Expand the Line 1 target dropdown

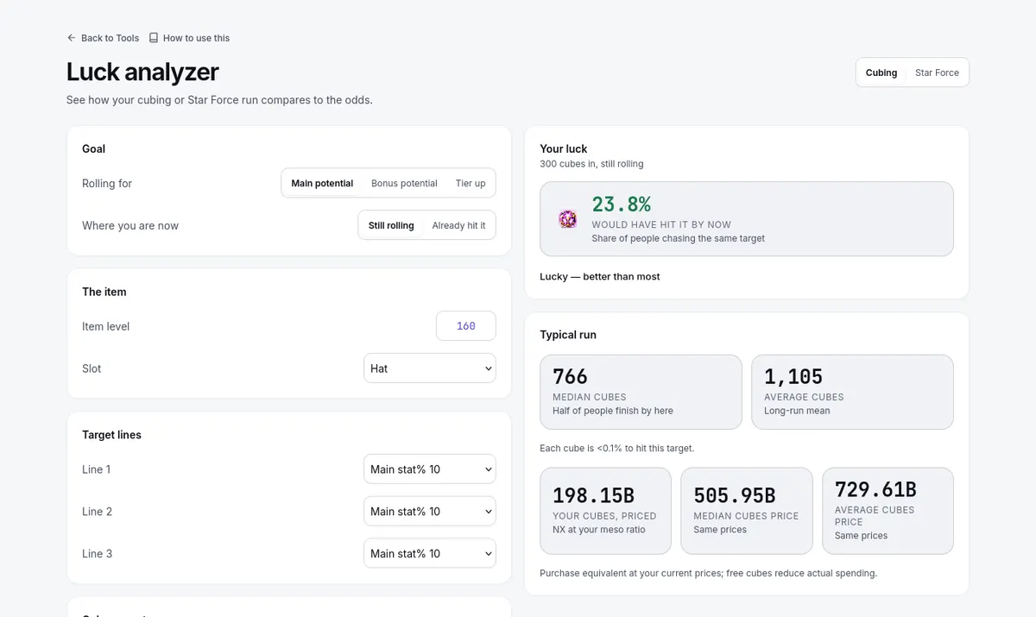pyautogui.click(x=430, y=469)
